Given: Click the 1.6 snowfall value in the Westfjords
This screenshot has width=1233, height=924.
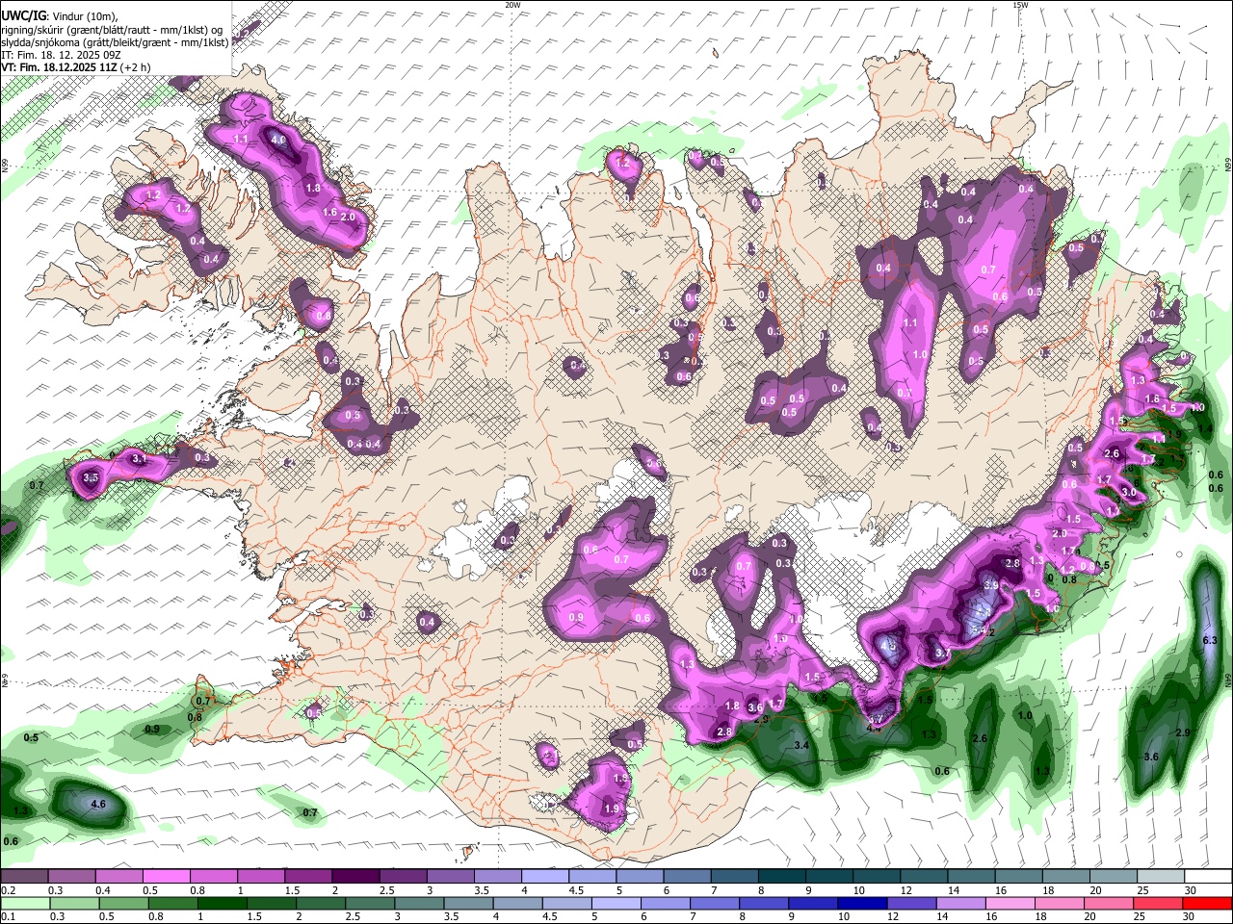Looking at the screenshot, I should (x=329, y=213).
